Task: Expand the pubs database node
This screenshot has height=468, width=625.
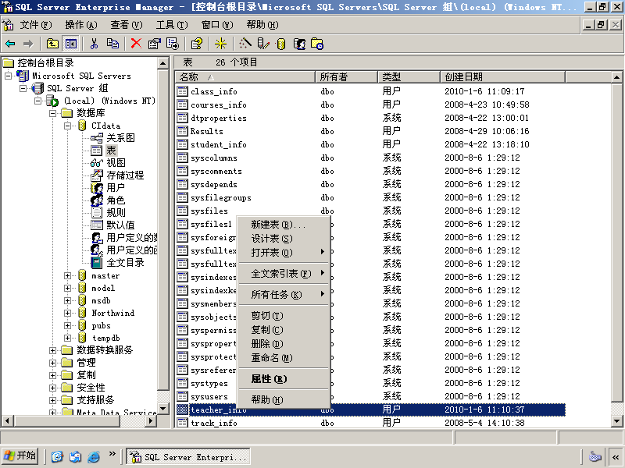Action: [x=68, y=325]
